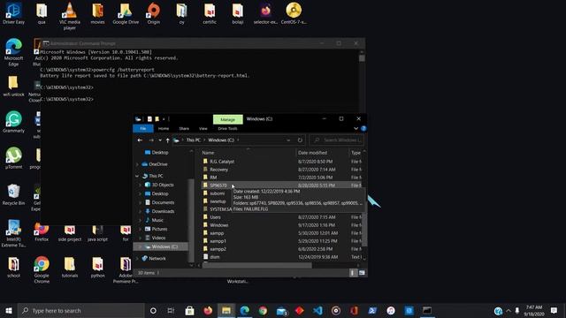Click the Manage contextual tab

pyautogui.click(x=228, y=119)
